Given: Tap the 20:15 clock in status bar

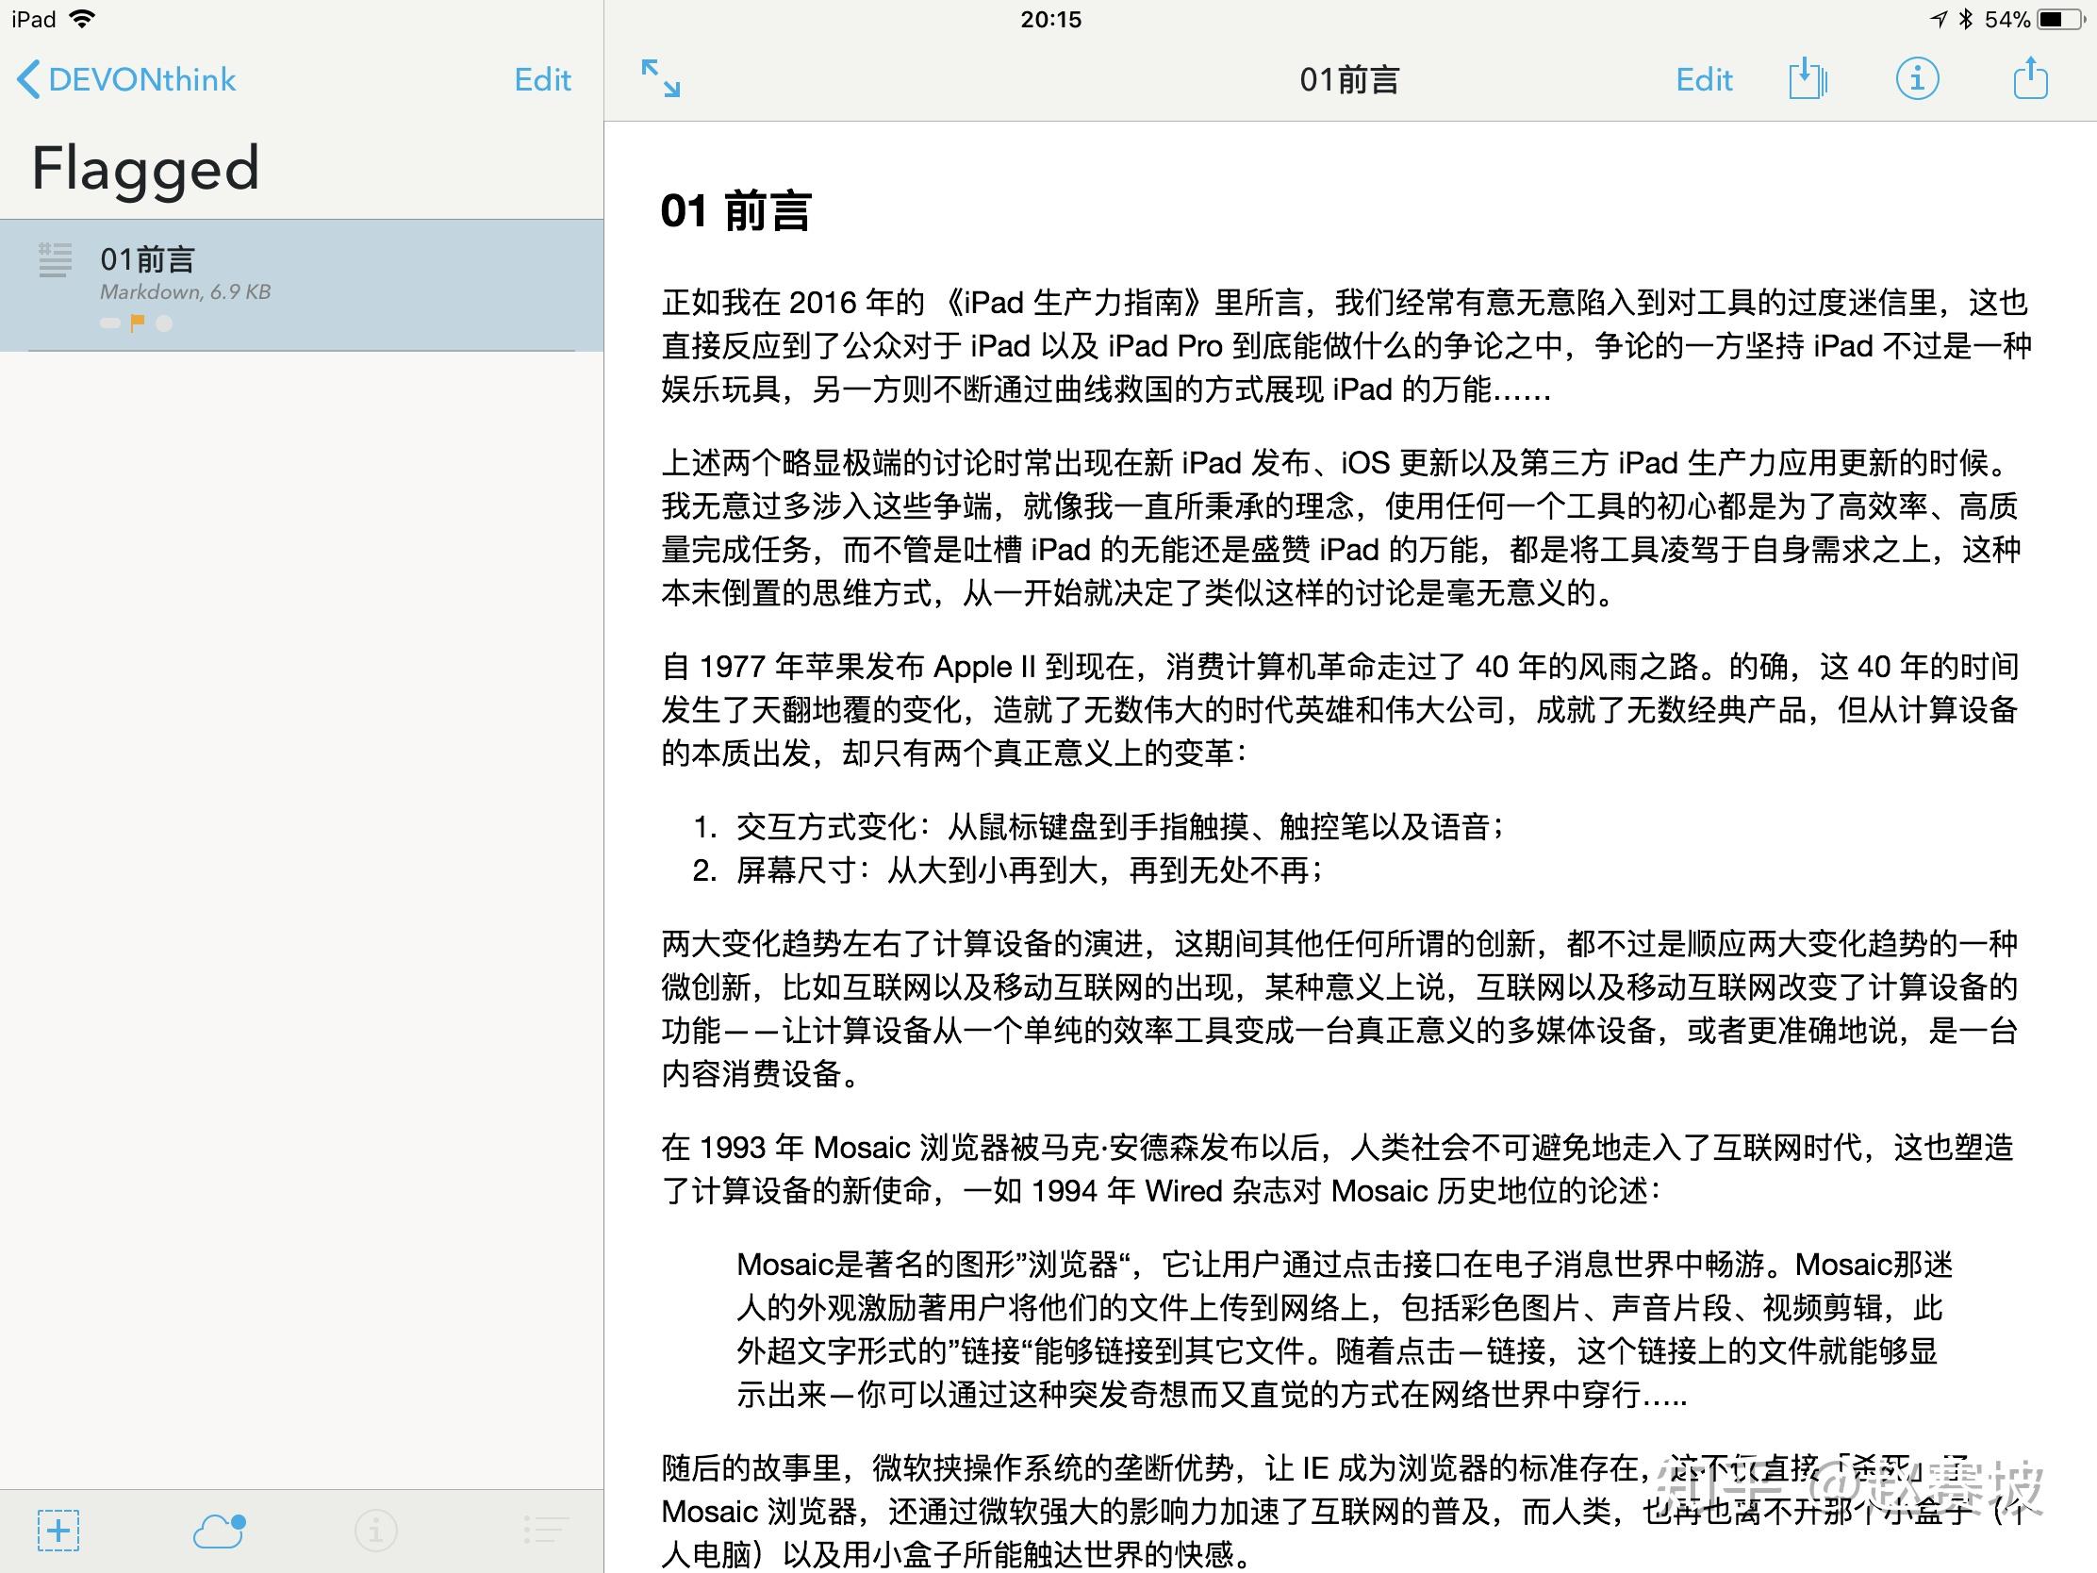Looking at the screenshot, I should [1050, 19].
